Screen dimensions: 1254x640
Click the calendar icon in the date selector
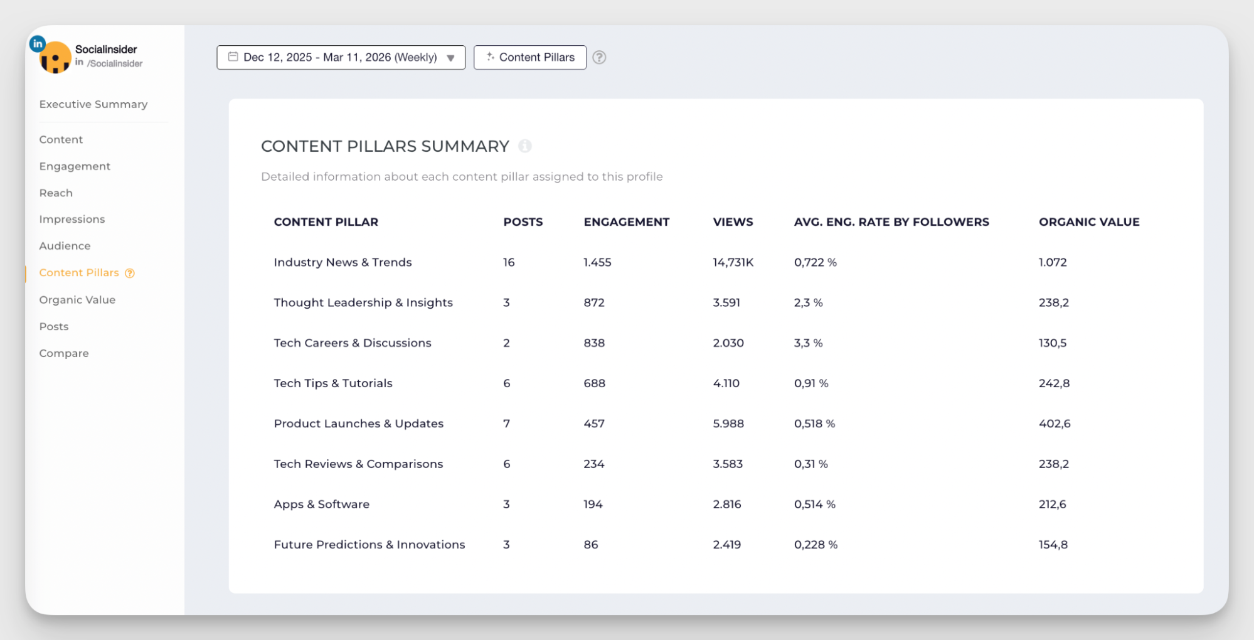[x=233, y=56]
